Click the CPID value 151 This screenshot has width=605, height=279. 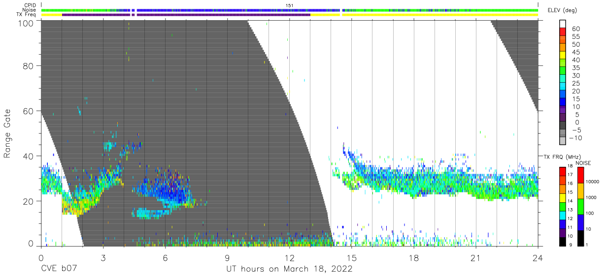click(289, 5)
